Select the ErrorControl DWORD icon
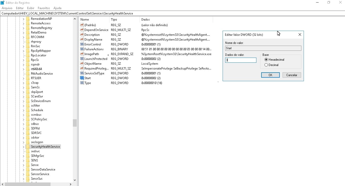This screenshot has width=345, height=186. coord(82,44)
